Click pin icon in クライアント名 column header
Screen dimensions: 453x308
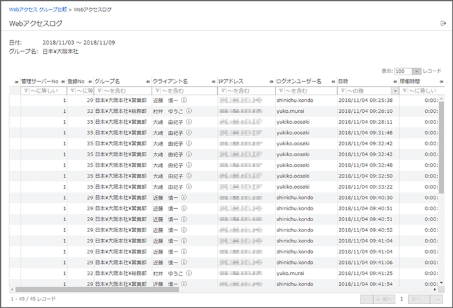tap(213, 82)
